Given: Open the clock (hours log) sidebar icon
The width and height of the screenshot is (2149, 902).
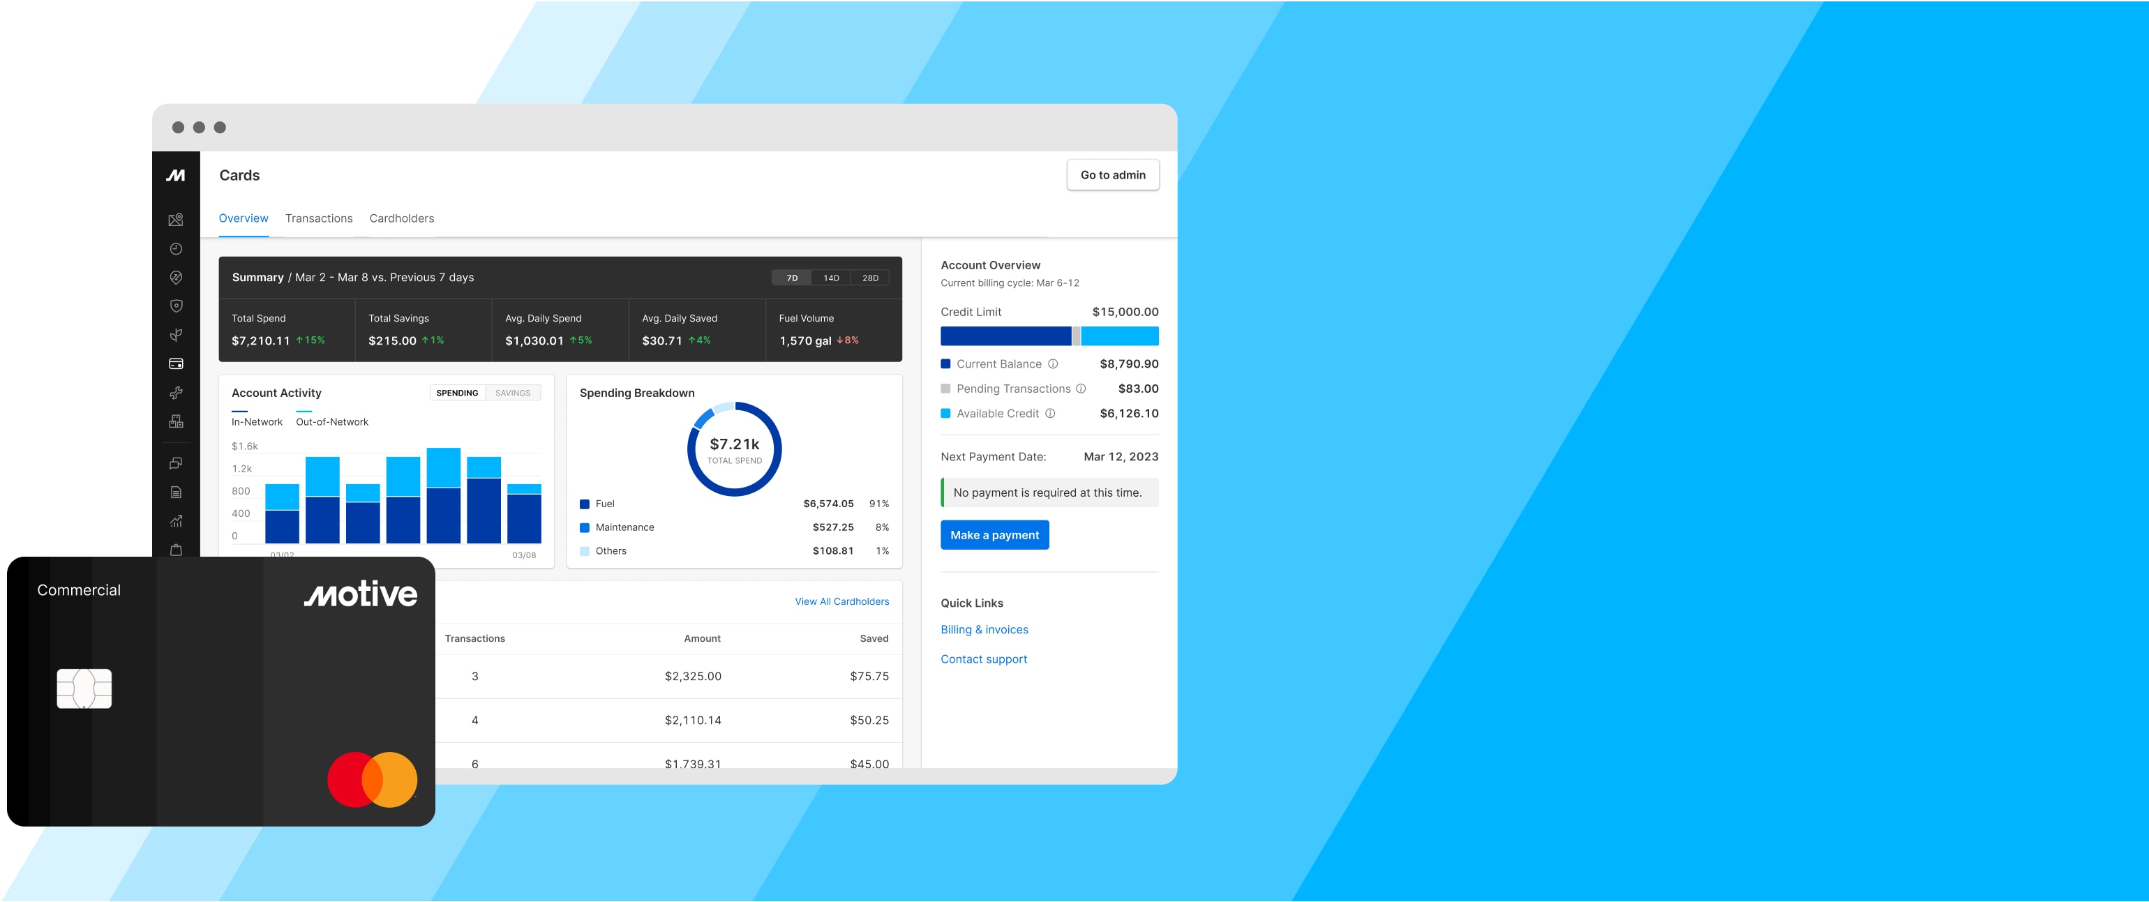Looking at the screenshot, I should [175, 248].
